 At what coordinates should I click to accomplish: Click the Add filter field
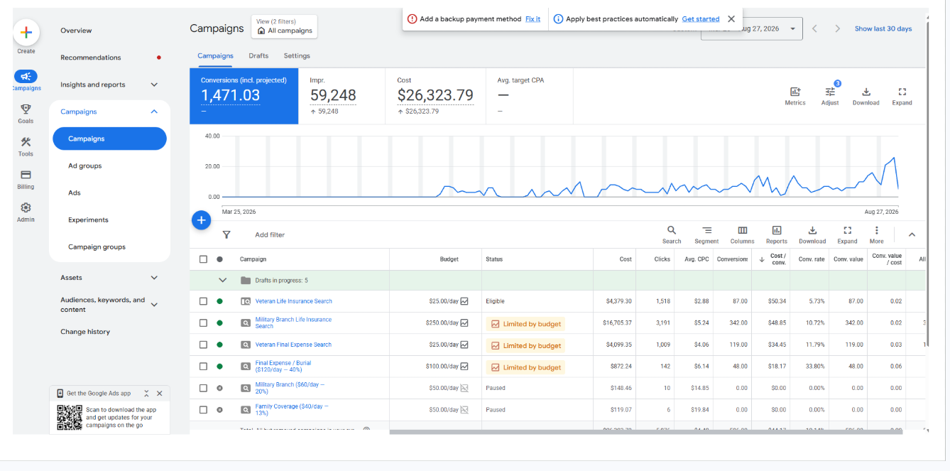pyautogui.click(x=270, y=234)
